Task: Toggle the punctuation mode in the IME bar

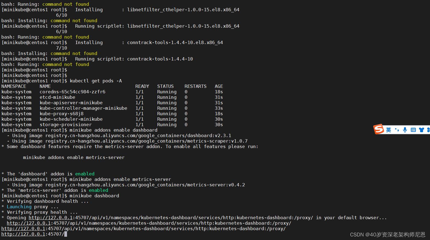Action: (397, 130)
